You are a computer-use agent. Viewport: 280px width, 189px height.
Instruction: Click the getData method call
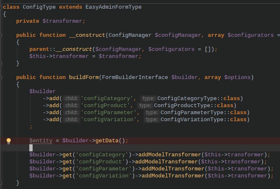click(107, 141)
